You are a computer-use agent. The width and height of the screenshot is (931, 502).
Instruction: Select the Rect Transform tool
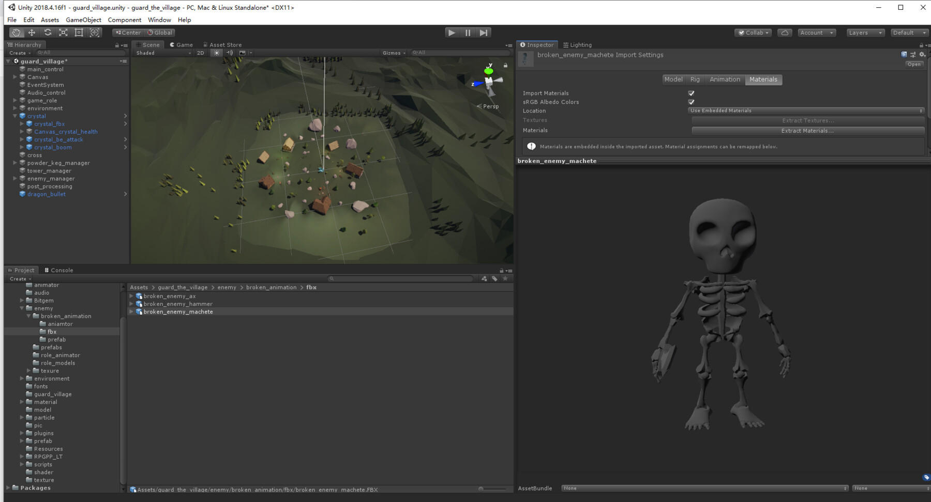79,33
